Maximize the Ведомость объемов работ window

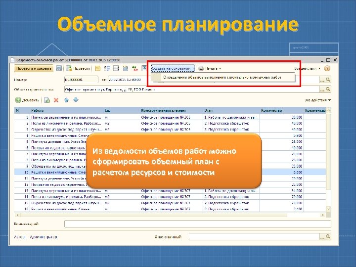click(x=328, y=60)
